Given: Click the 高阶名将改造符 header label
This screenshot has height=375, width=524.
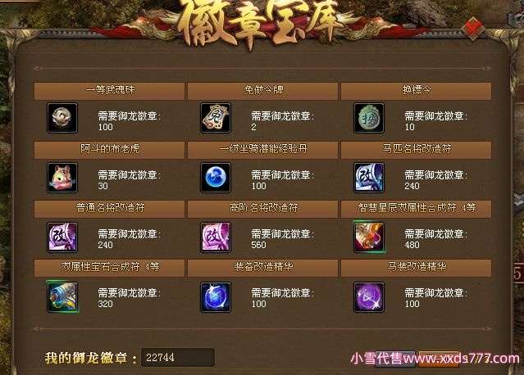Looking at the screenshot, I should coord(263,208).
